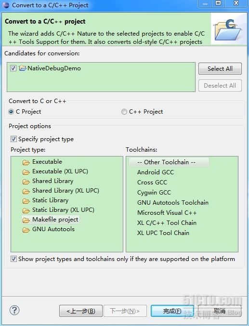The width and height of the screenshot is (249, 326).
Task: Click the Shared Library folder icon
Action: [26, 182]
